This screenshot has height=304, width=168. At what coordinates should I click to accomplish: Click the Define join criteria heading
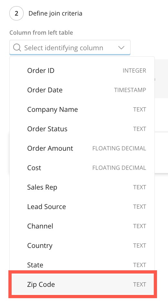click(55, 13)
